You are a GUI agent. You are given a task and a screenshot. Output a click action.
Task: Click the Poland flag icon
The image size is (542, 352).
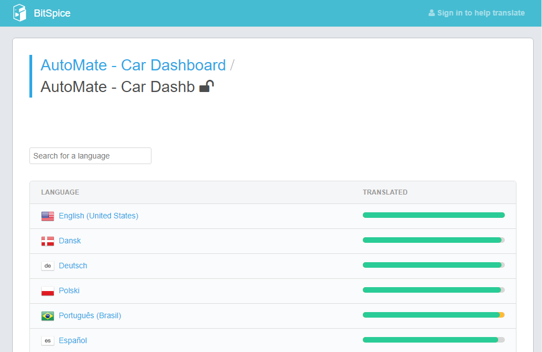point(48,291)
